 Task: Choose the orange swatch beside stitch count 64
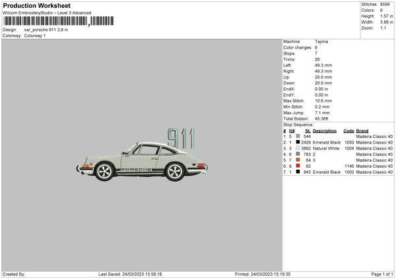click(298, 160)
